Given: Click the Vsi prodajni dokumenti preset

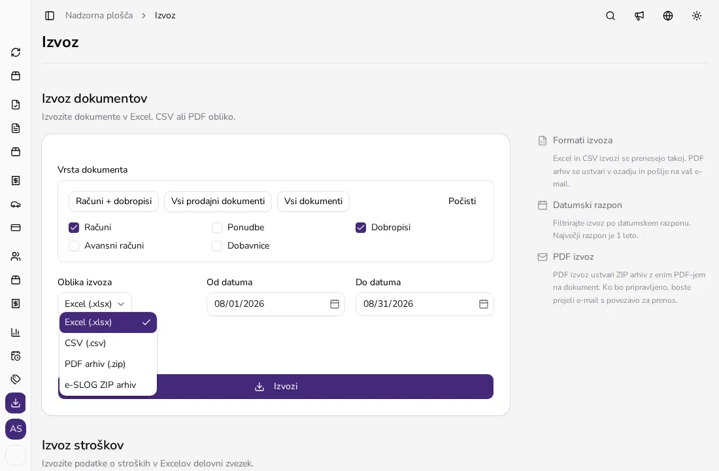Looking at the screenshot, I should 218,201.
